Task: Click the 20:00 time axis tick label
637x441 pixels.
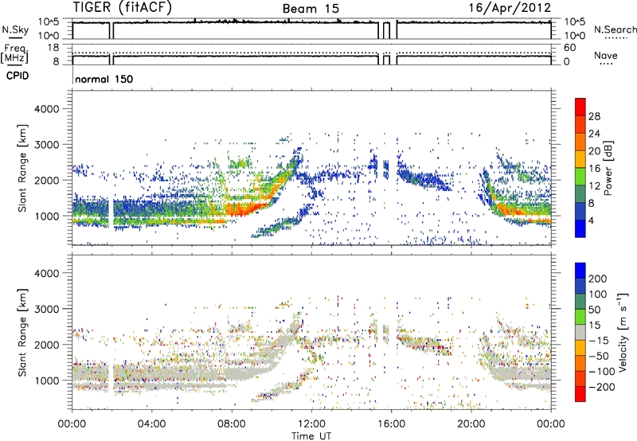Action: (471, 424)
